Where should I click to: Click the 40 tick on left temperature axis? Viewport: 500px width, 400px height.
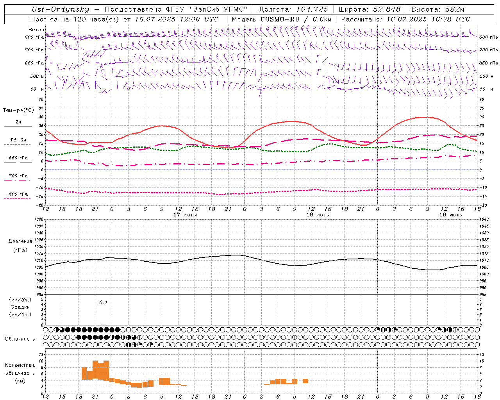pos(41,100)
